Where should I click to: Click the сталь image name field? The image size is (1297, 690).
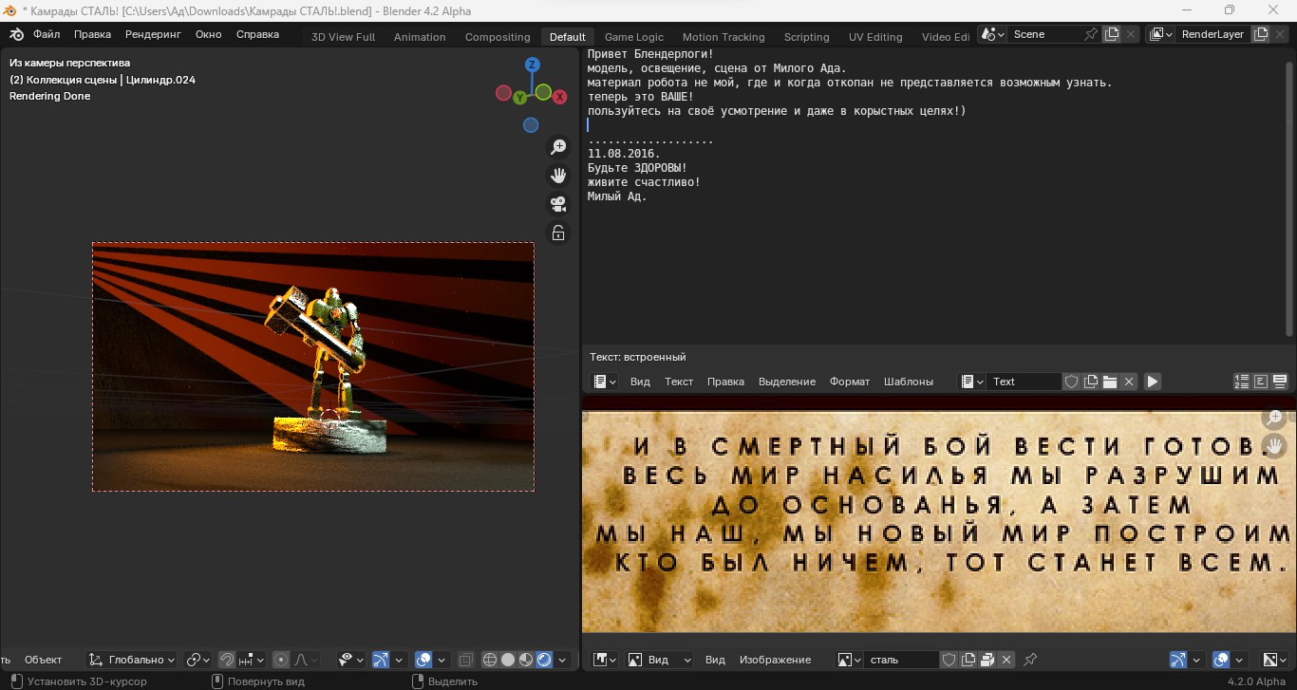coord(902,660)
